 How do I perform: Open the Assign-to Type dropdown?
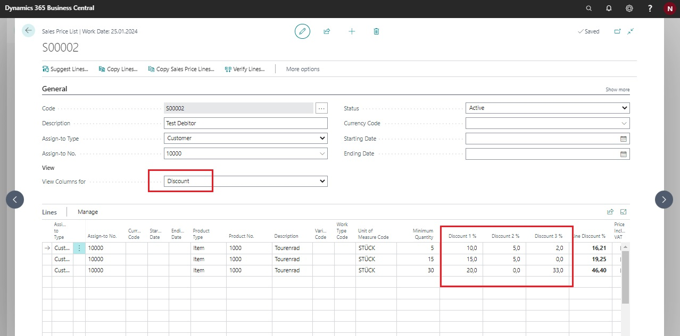click(245, 139)
